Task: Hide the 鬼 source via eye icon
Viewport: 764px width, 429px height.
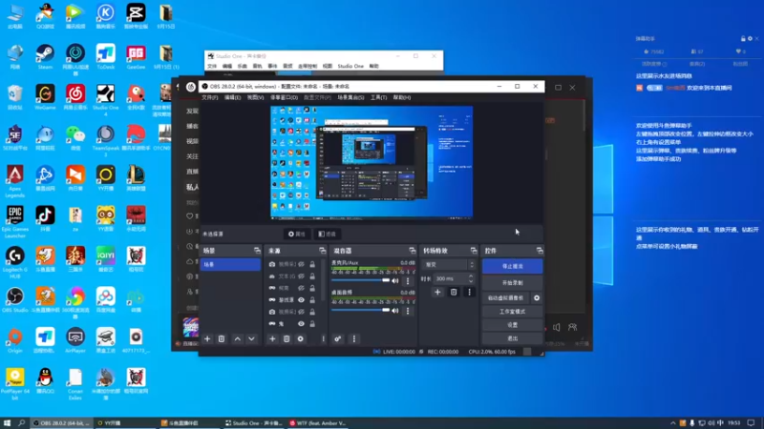Action: [301, 324]
